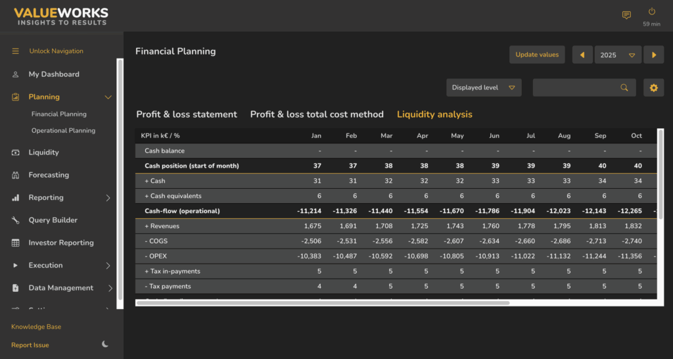Switch to Profit & loss statement tab
Screen dimensions: 673x359
point(187,114)
